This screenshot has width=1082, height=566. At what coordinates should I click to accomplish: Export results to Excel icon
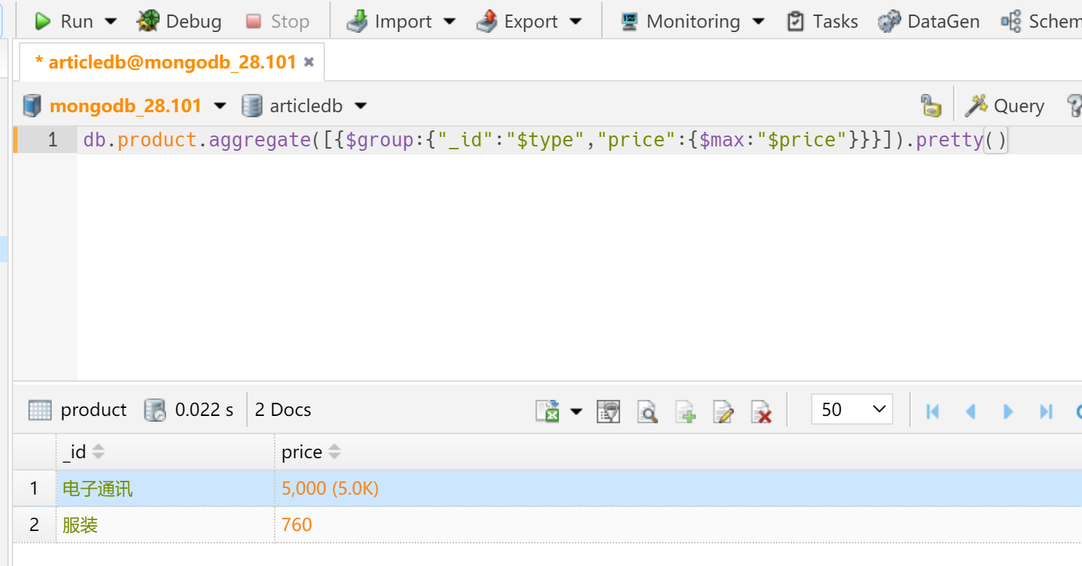[548, 411]
